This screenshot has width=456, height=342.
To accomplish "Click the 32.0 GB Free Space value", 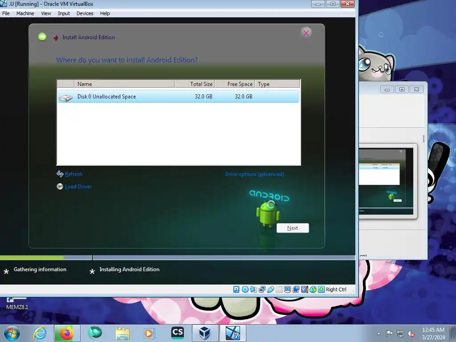I will pos(244,97).
